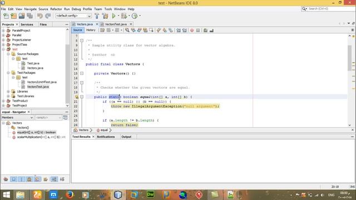The height and width of the screenshot is (200, 356).
Task: Jump to the Last Edit location icon
Action: click(102, 30)
